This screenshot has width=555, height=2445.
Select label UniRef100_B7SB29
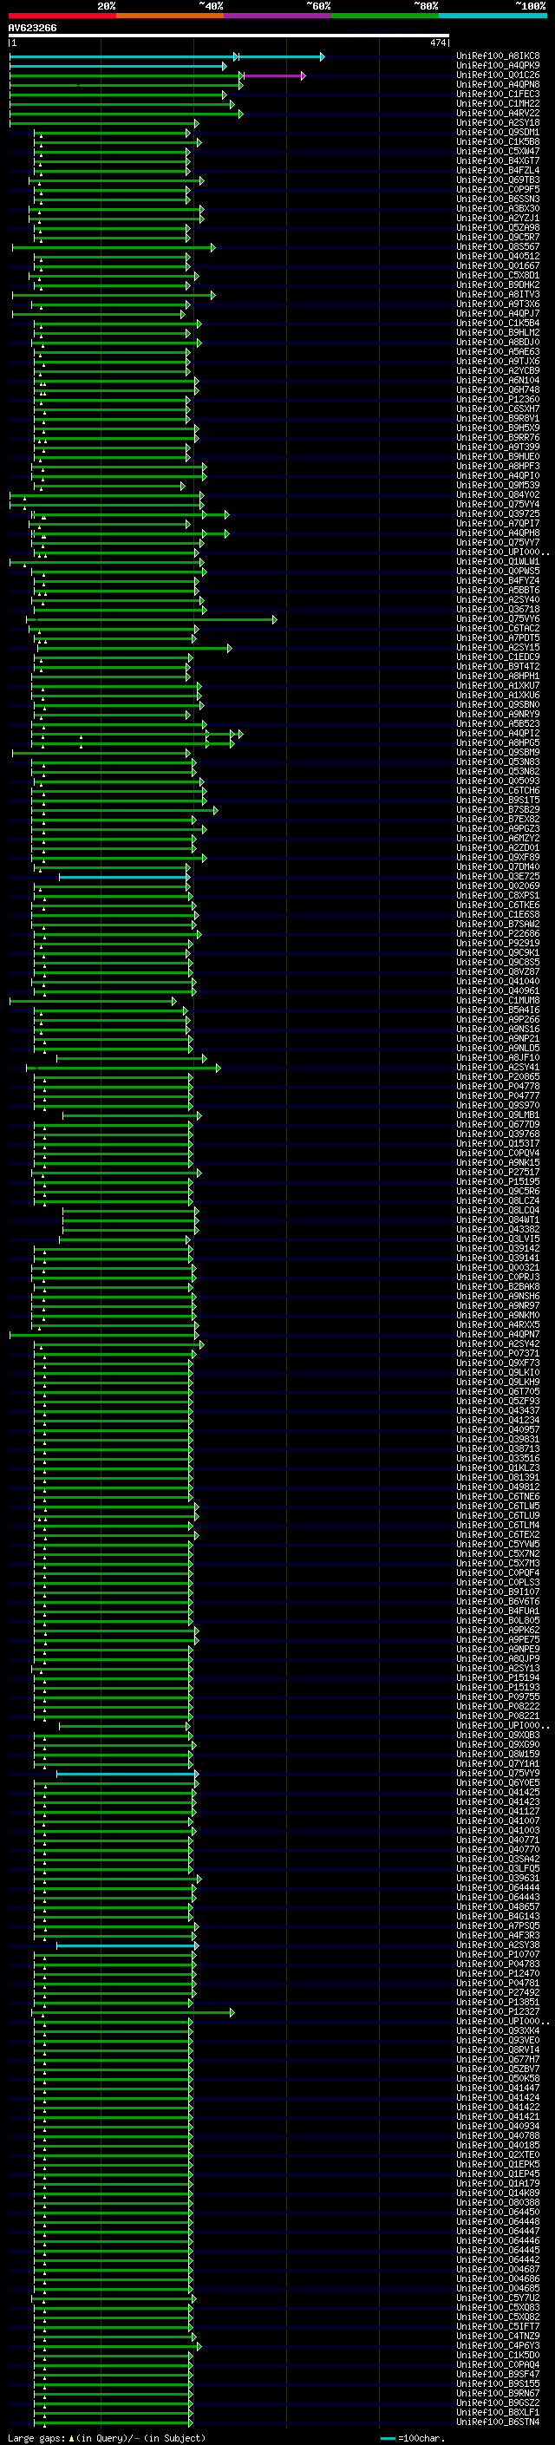point(498,809)
